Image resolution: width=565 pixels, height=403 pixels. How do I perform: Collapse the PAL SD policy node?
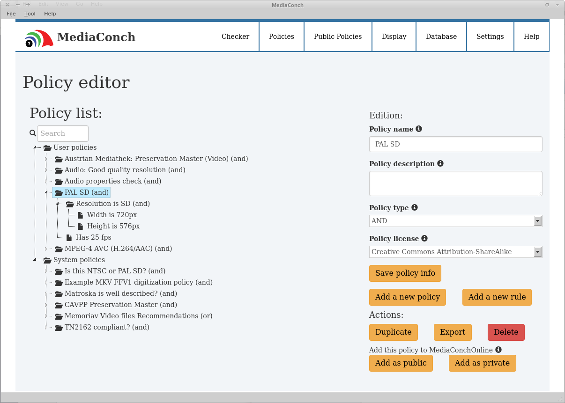(46, 192)
